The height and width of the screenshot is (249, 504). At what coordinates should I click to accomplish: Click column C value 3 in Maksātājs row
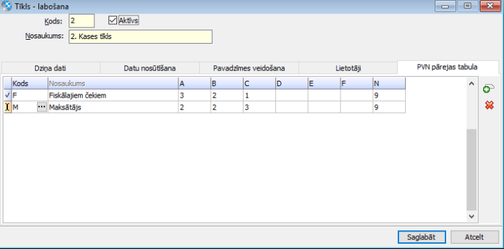pyautogui.click(x=259, y=107)
